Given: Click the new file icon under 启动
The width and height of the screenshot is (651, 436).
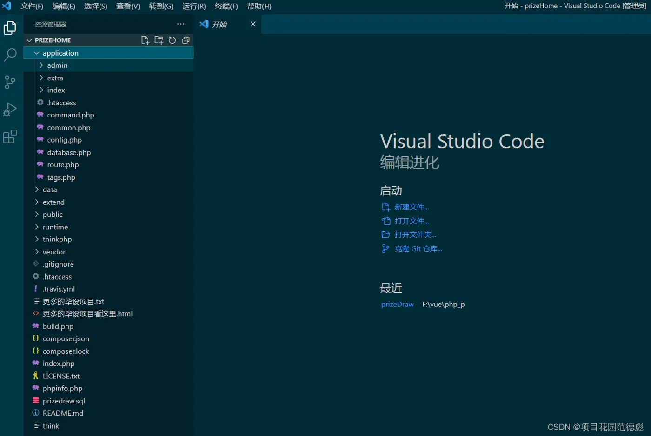Looking at the screenshot, I should 385,207.
